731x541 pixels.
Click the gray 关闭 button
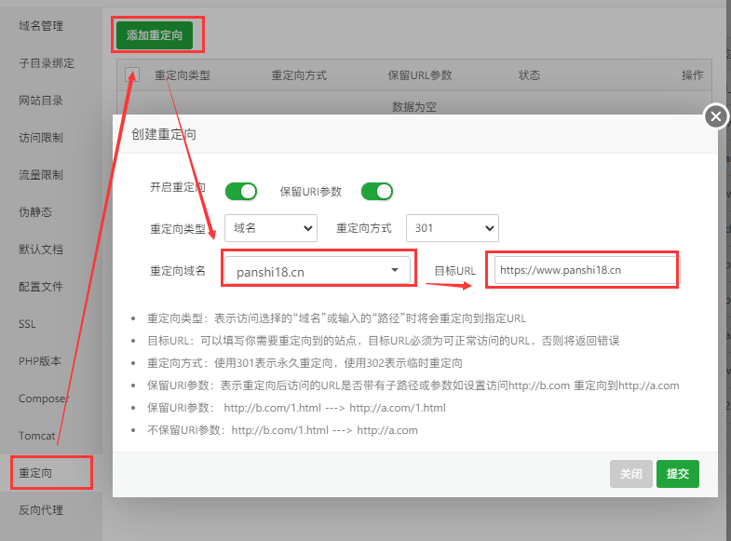pyautogui.click(x=630, y=473)
